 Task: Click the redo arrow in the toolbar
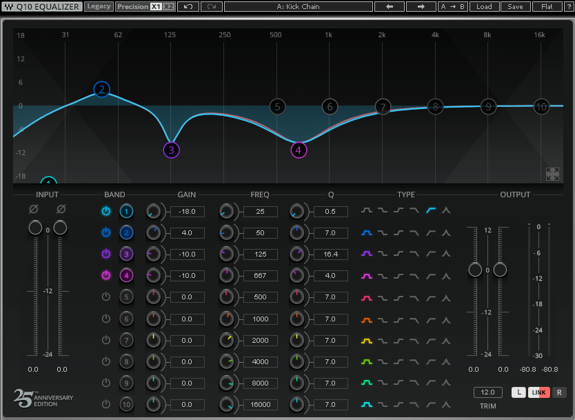[x=212, y=7]
